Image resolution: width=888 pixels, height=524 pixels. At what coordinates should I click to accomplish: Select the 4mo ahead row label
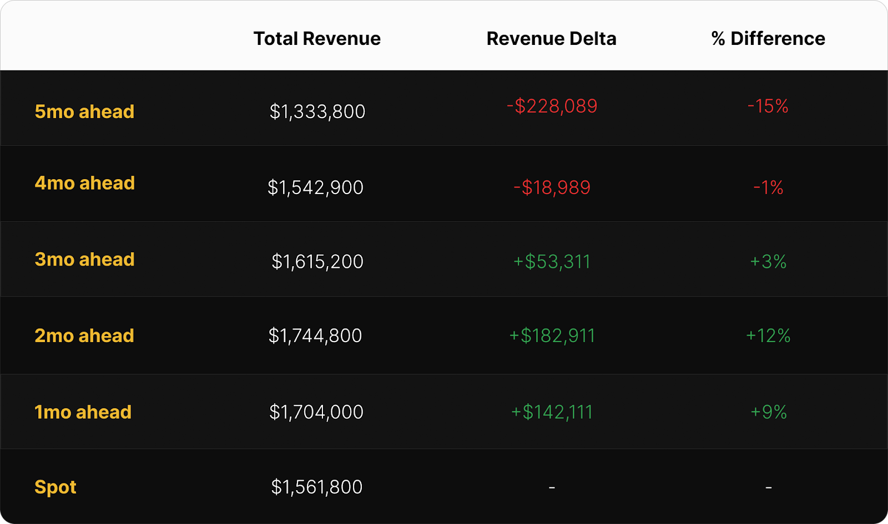coord(84,183)
